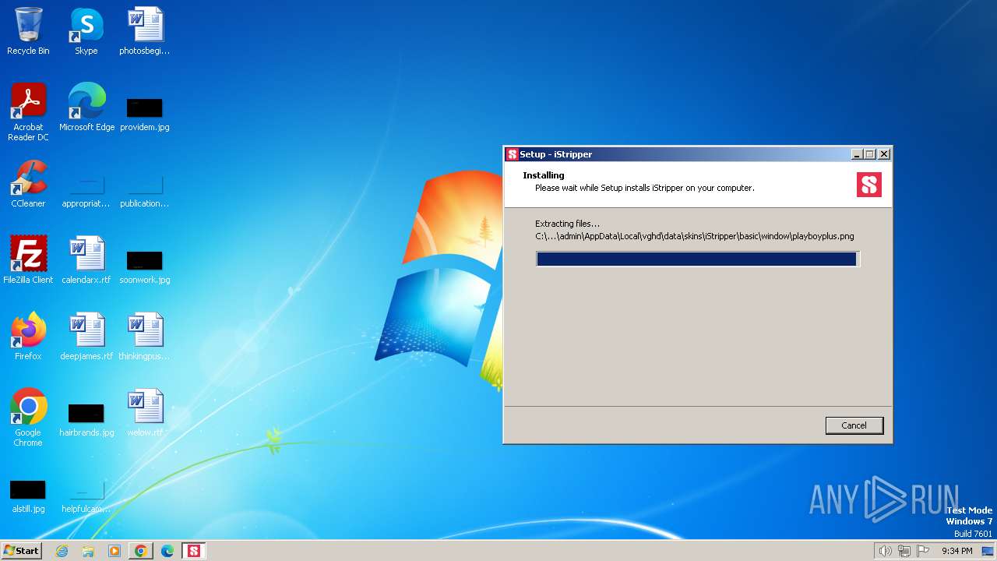Click the installation progress bar
This screenshot has width=997, height=561.
tap(698, 259)
